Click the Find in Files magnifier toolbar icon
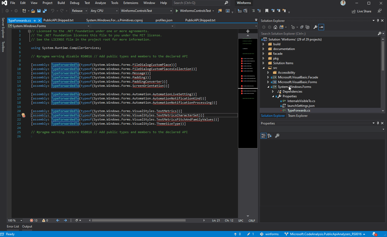The width and height of the screenshot is (387, 237). point(220,11)
